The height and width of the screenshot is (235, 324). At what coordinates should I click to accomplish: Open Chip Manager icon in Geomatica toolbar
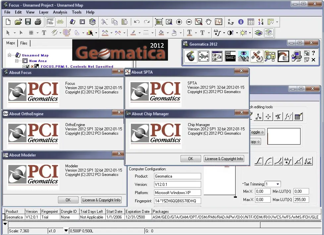[x=270, y=56]
